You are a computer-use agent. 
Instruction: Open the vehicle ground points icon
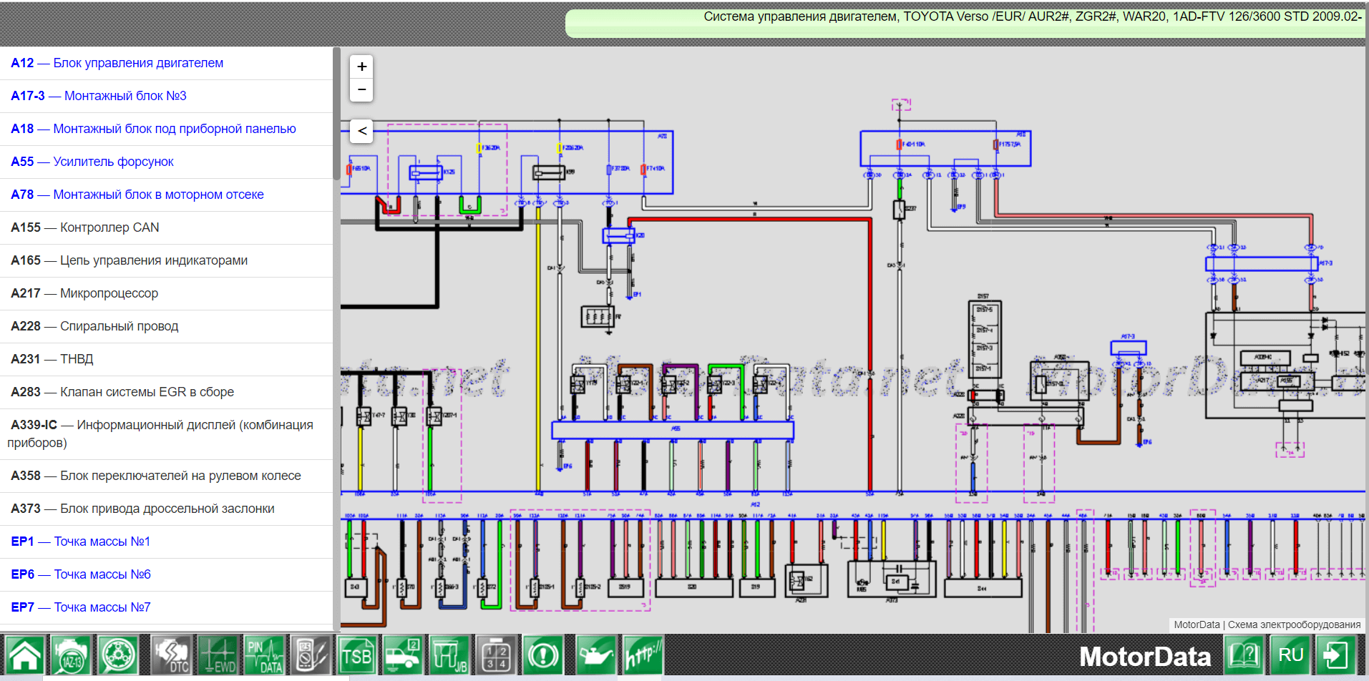[x=403, y=655]
